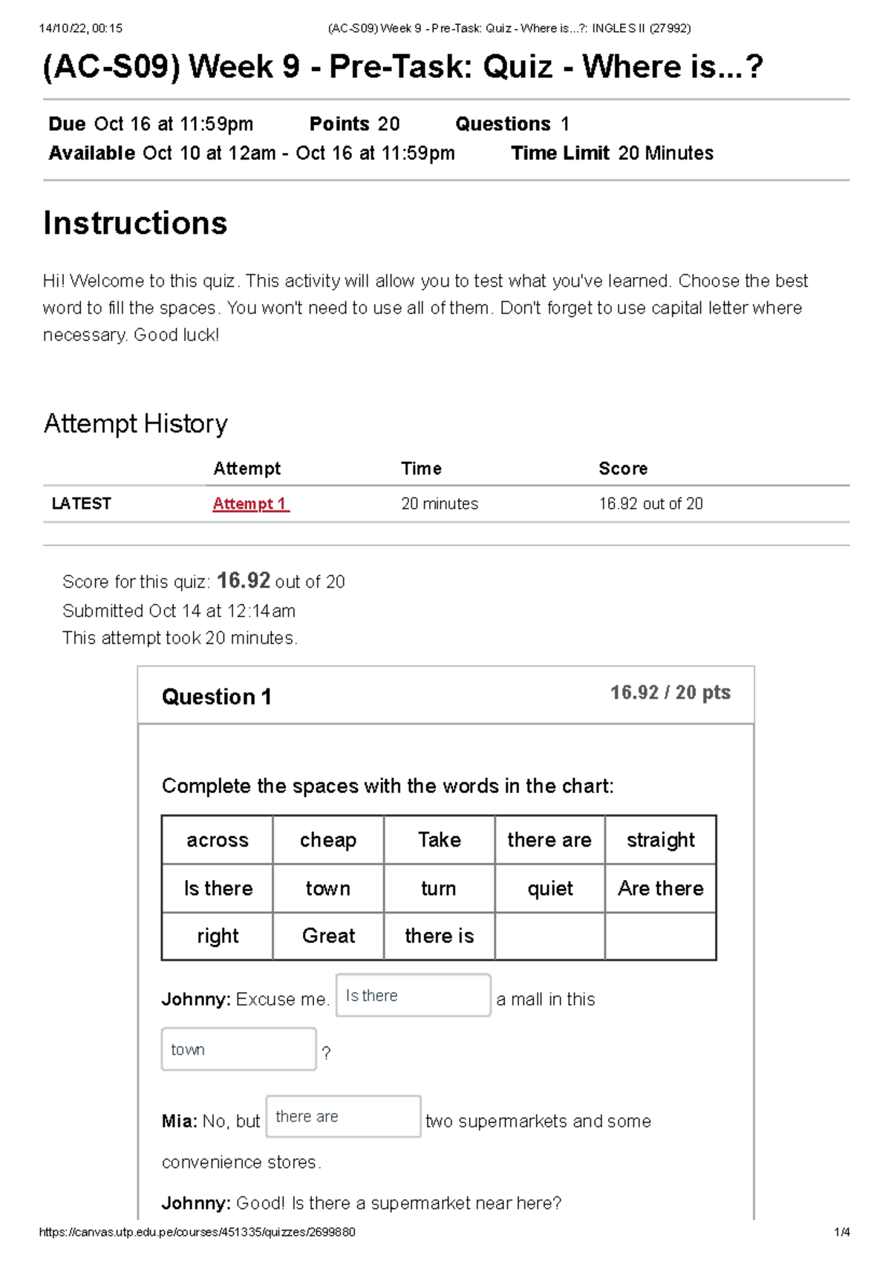Open the Attempt 1 link
Viewport: 891px width, 1261px height.
click(x=251, y=504)
